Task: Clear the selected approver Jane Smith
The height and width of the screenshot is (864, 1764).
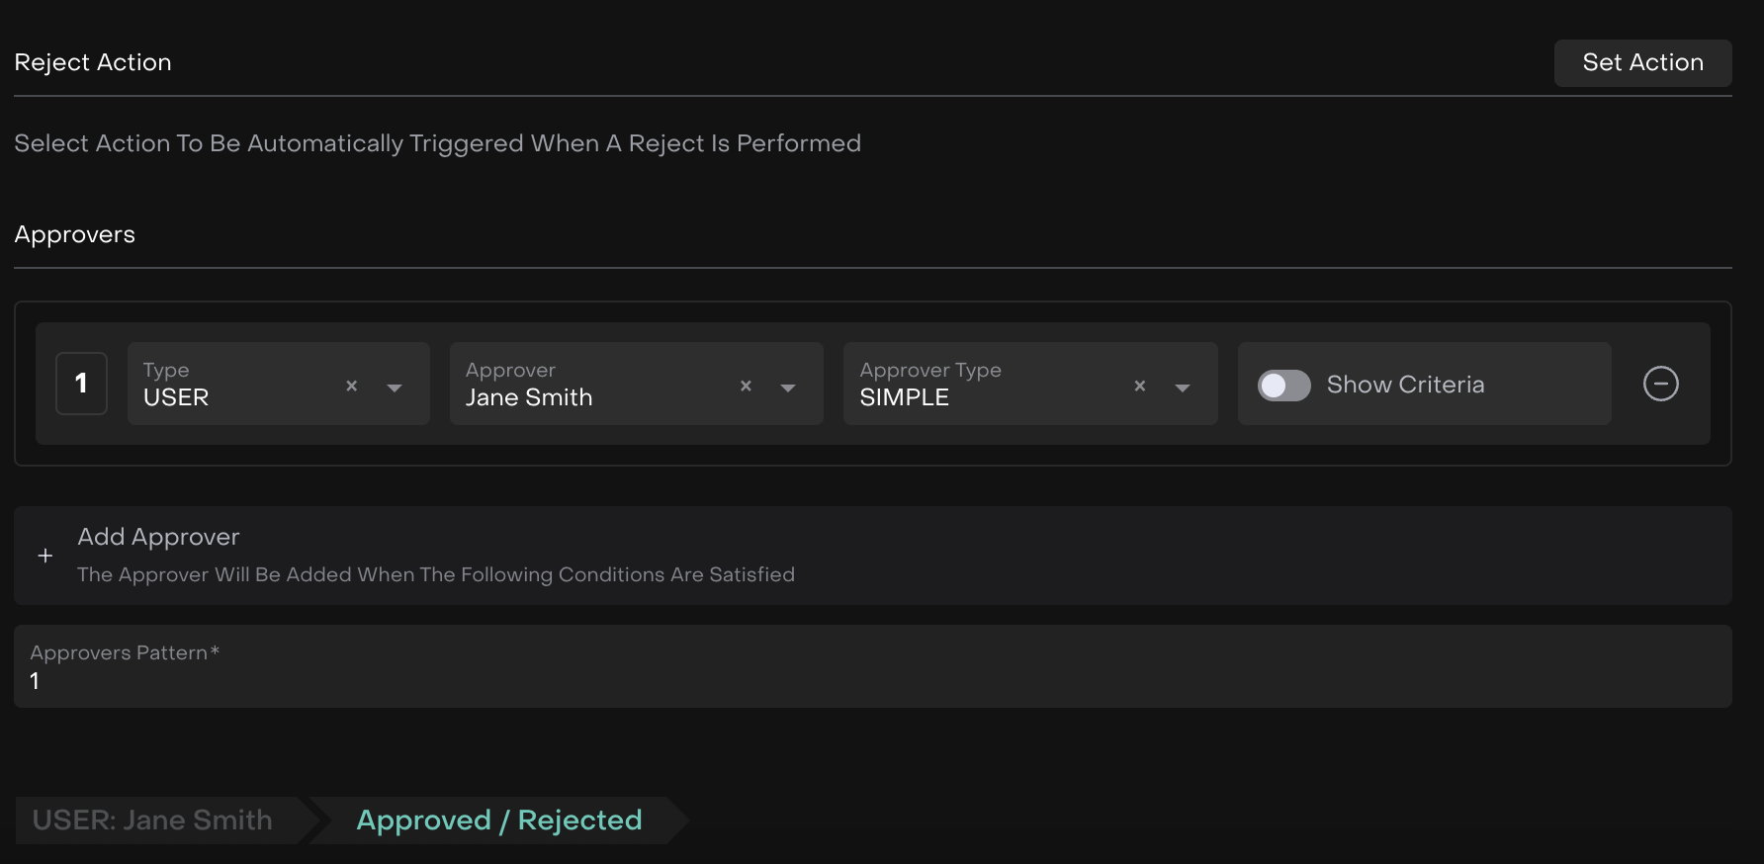Action: point(746,386)
